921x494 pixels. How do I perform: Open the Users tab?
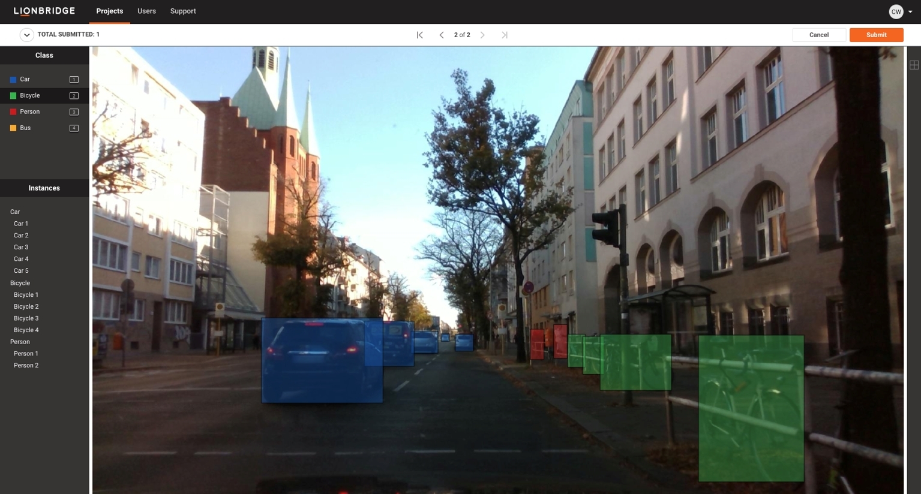pos(146,11)
